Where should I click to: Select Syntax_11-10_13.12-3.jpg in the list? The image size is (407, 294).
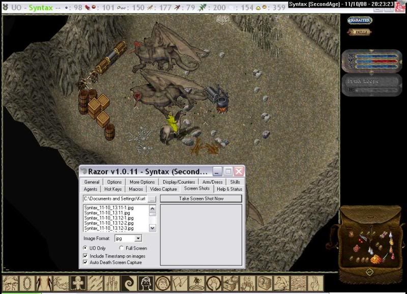109,228
